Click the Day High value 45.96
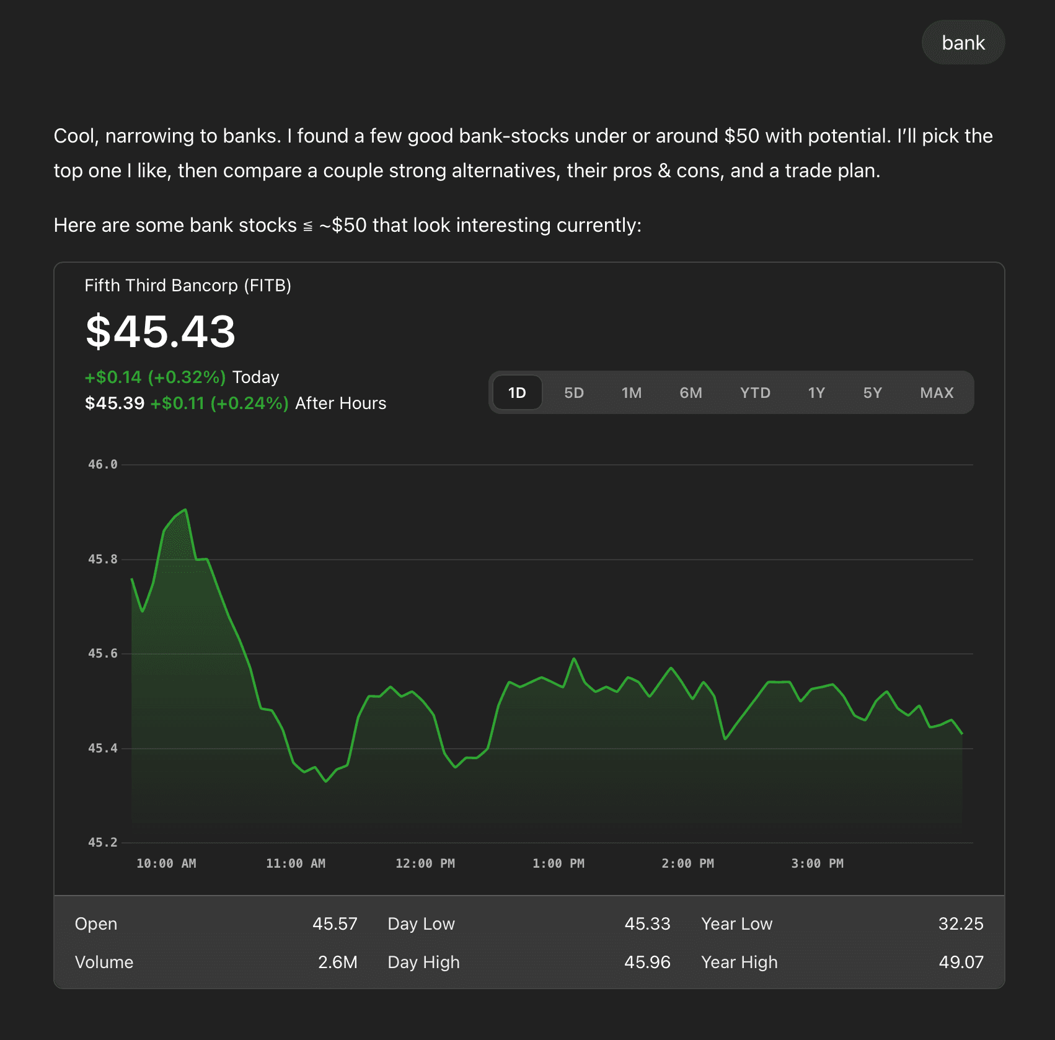 click(x=647, y=962)
